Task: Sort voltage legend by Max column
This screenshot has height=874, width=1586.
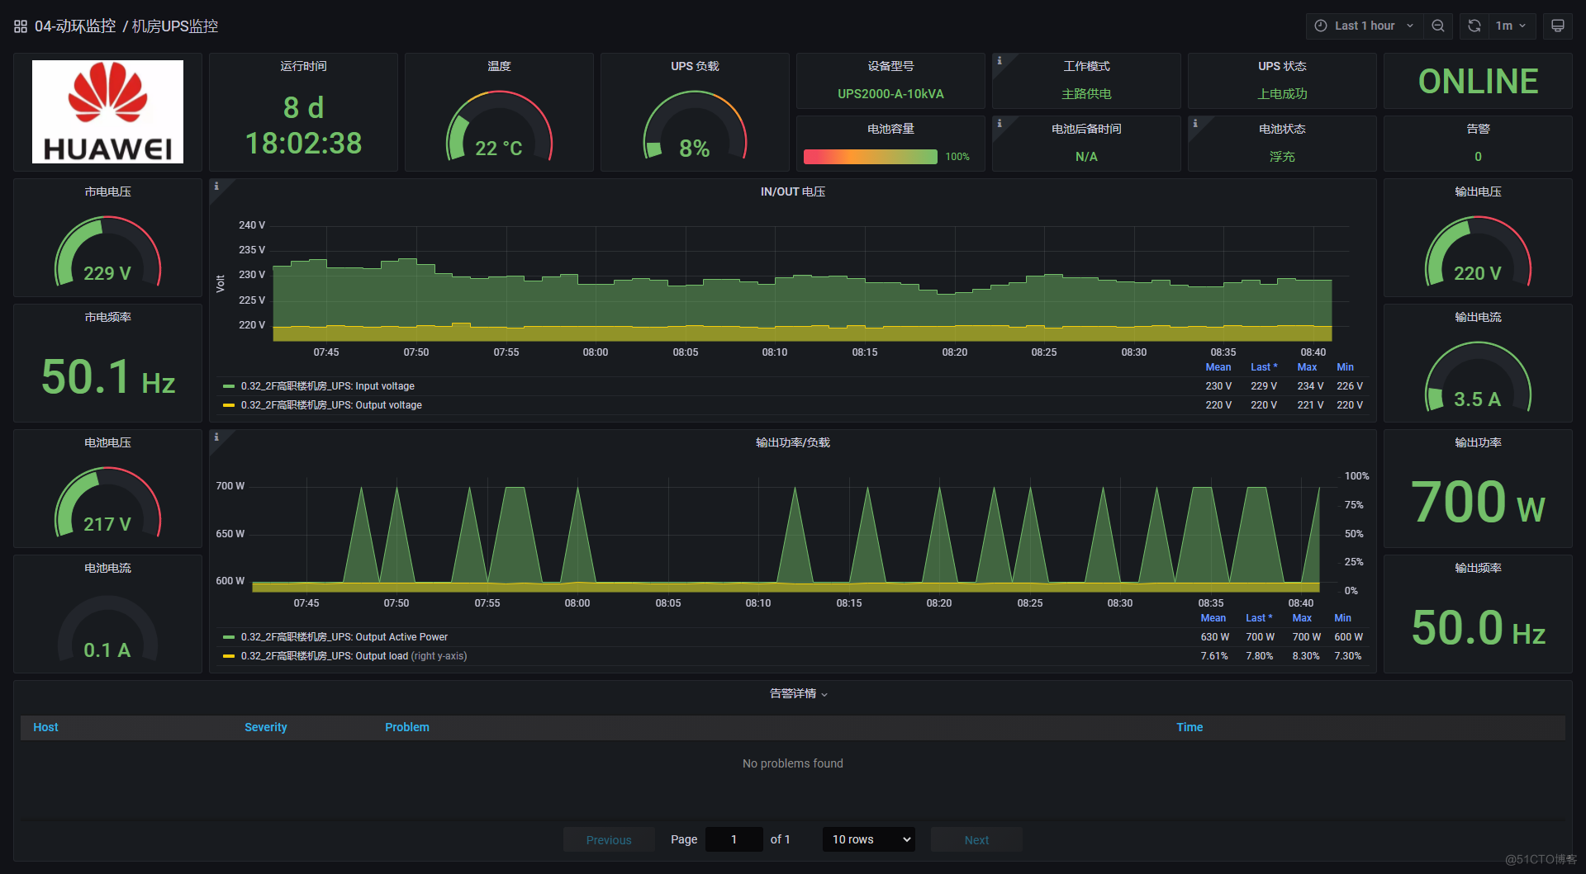Action: [x=1307, y=367]
